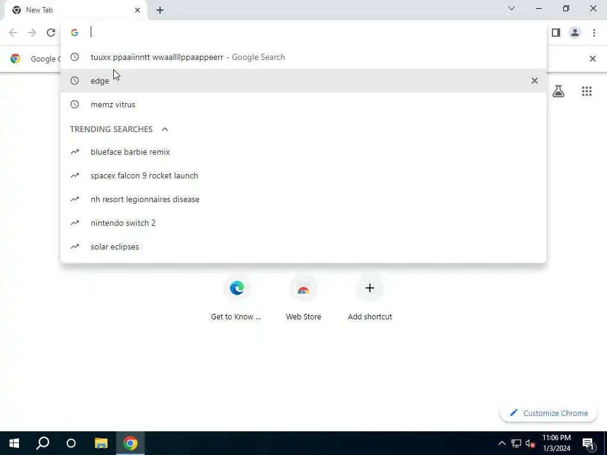This screenshot has width=607, height=455.
Task: Select the 'edge' search suggestion
Action: [303, 81]
